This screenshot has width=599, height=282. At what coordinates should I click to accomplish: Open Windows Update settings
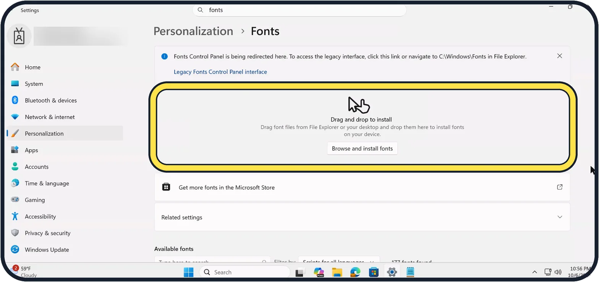65,250
